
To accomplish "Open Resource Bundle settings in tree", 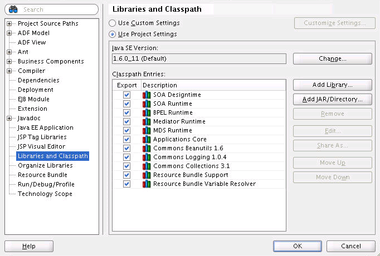I will (42, 175).
